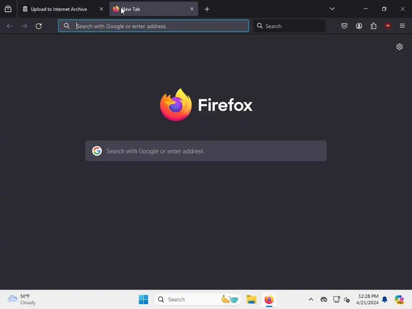Restore down the Firefox window
This screenshot has height=309, width=412.
click(x=384, y=9)
